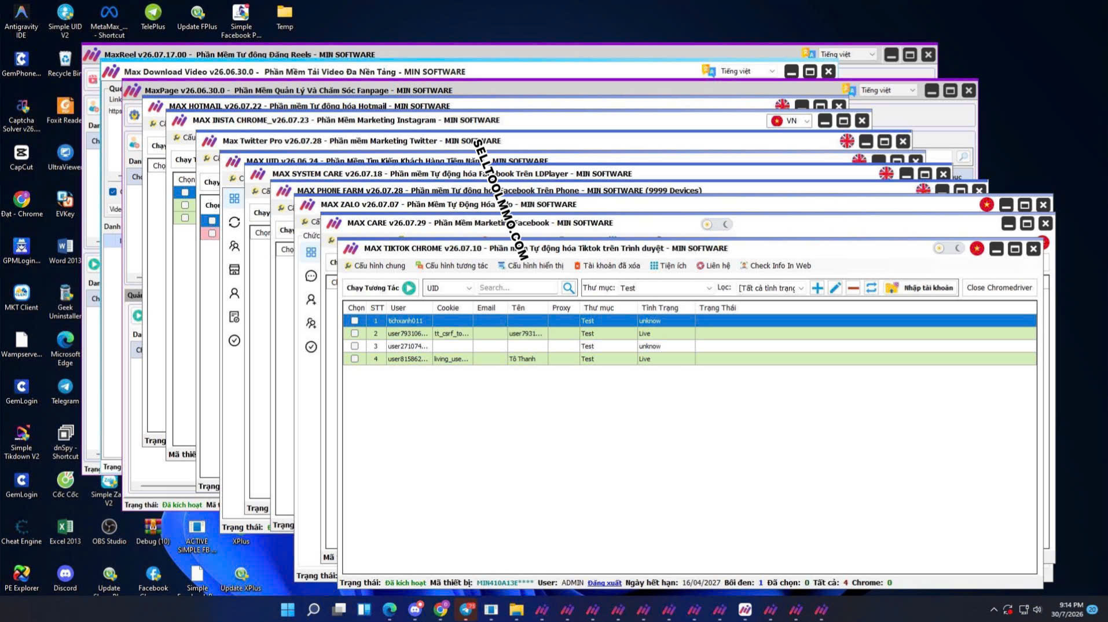Screen dimensions: 1108x622
Task: Toggle light/dark theme switch in MAX TIKTOK CHROME
Action: pyautogui.click(x=948, y=248)
